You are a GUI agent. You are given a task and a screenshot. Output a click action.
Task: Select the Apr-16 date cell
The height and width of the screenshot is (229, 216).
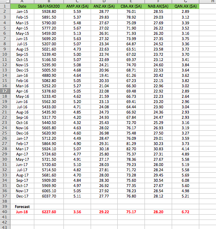point(22,91)
